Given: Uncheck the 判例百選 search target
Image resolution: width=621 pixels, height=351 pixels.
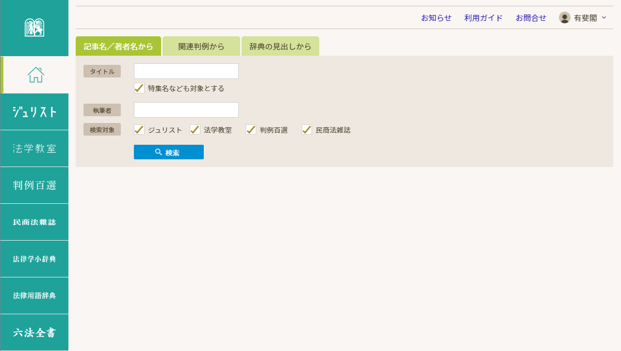Looking at the screenshot, I should pos(251,130).
